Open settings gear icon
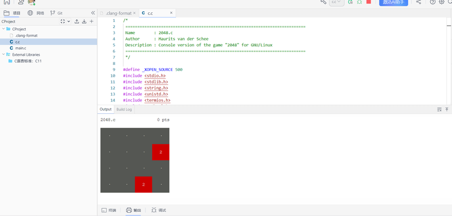The height and width of the screenshot is (216, 452). [442, 2]
